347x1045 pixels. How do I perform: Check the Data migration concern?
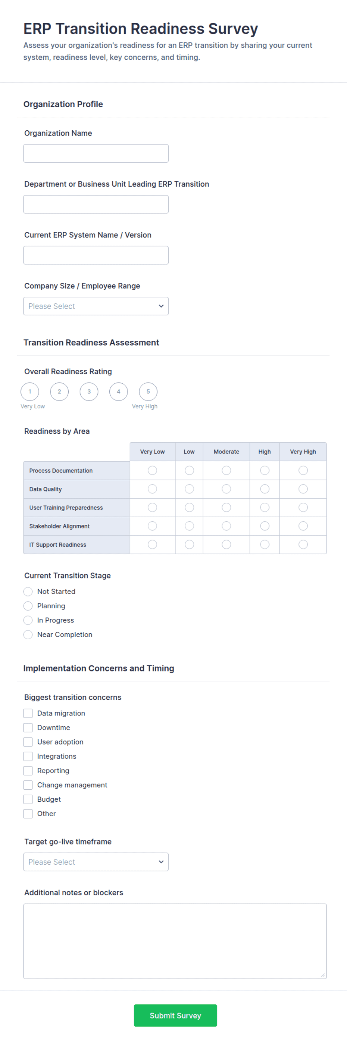tap(28, 713)
